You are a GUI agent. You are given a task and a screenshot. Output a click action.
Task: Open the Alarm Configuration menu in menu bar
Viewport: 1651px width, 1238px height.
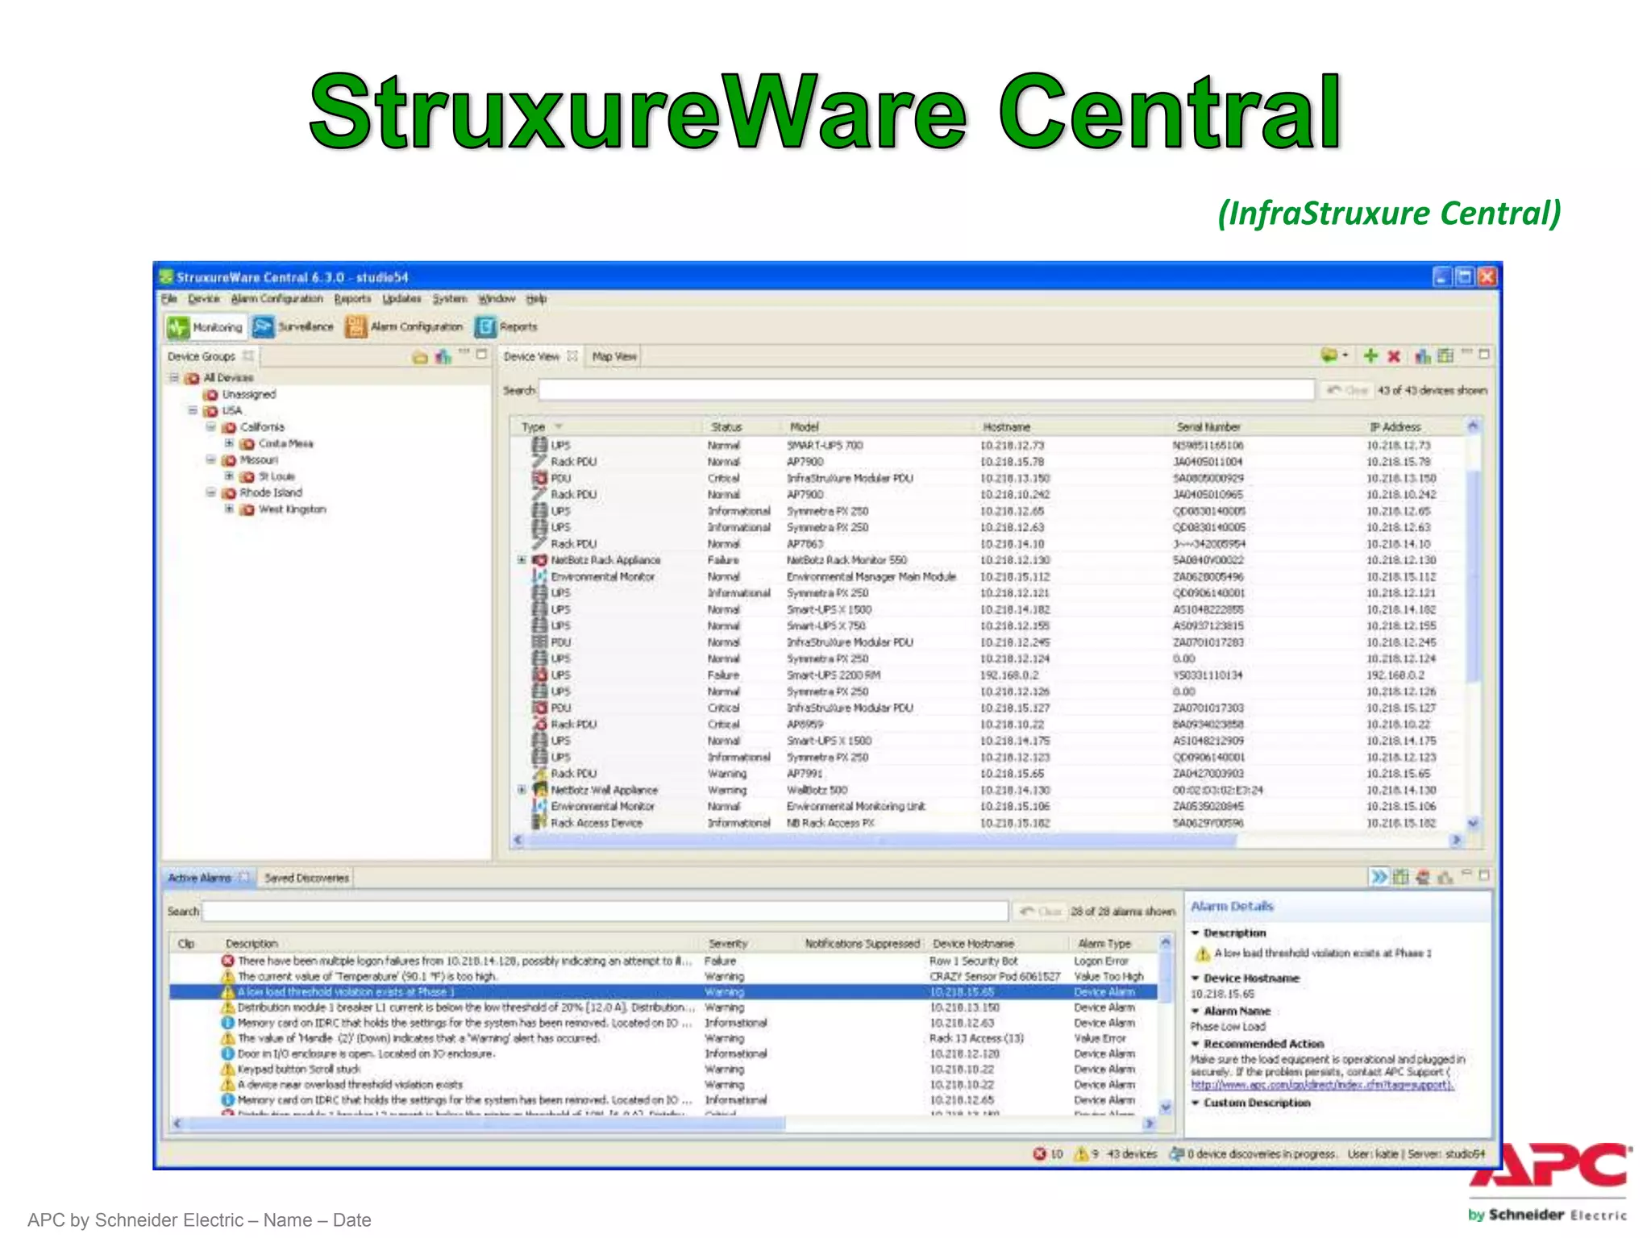tap(277, 299)
